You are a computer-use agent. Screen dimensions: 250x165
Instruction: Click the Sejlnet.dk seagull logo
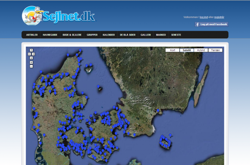[x=59, y=15]
